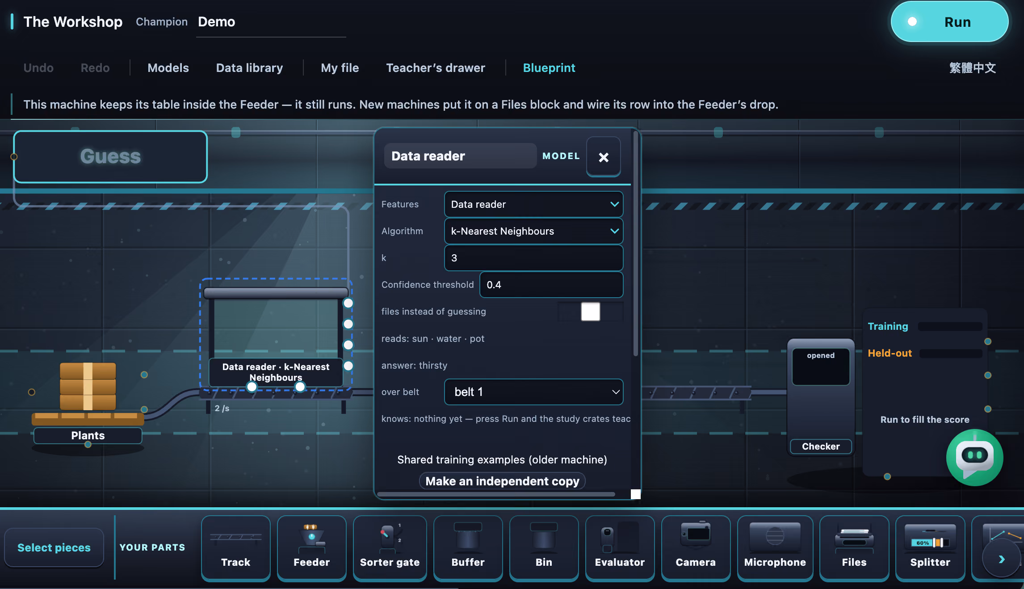
Task: Expand the Algorithm dropdown
Action: 533,231
